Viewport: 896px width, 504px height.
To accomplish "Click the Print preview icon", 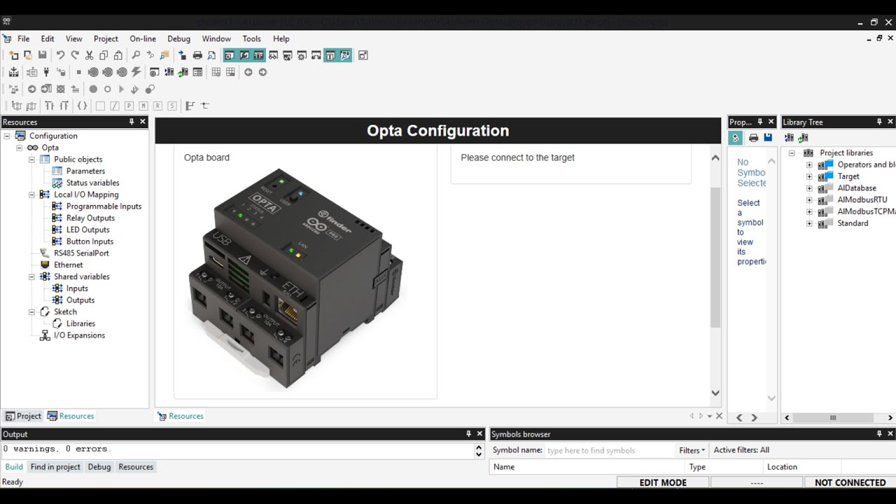I will (211, 55).
